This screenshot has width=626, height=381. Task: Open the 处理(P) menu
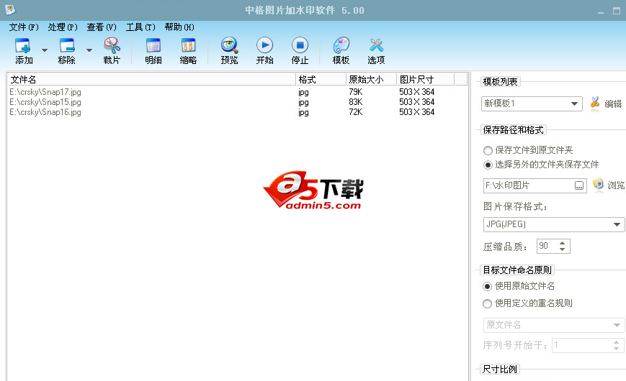pos(63,27)
